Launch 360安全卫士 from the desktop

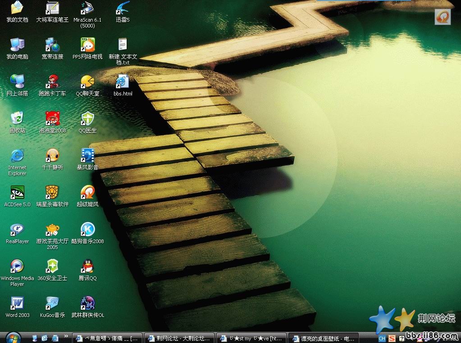(x=52, y=266)
